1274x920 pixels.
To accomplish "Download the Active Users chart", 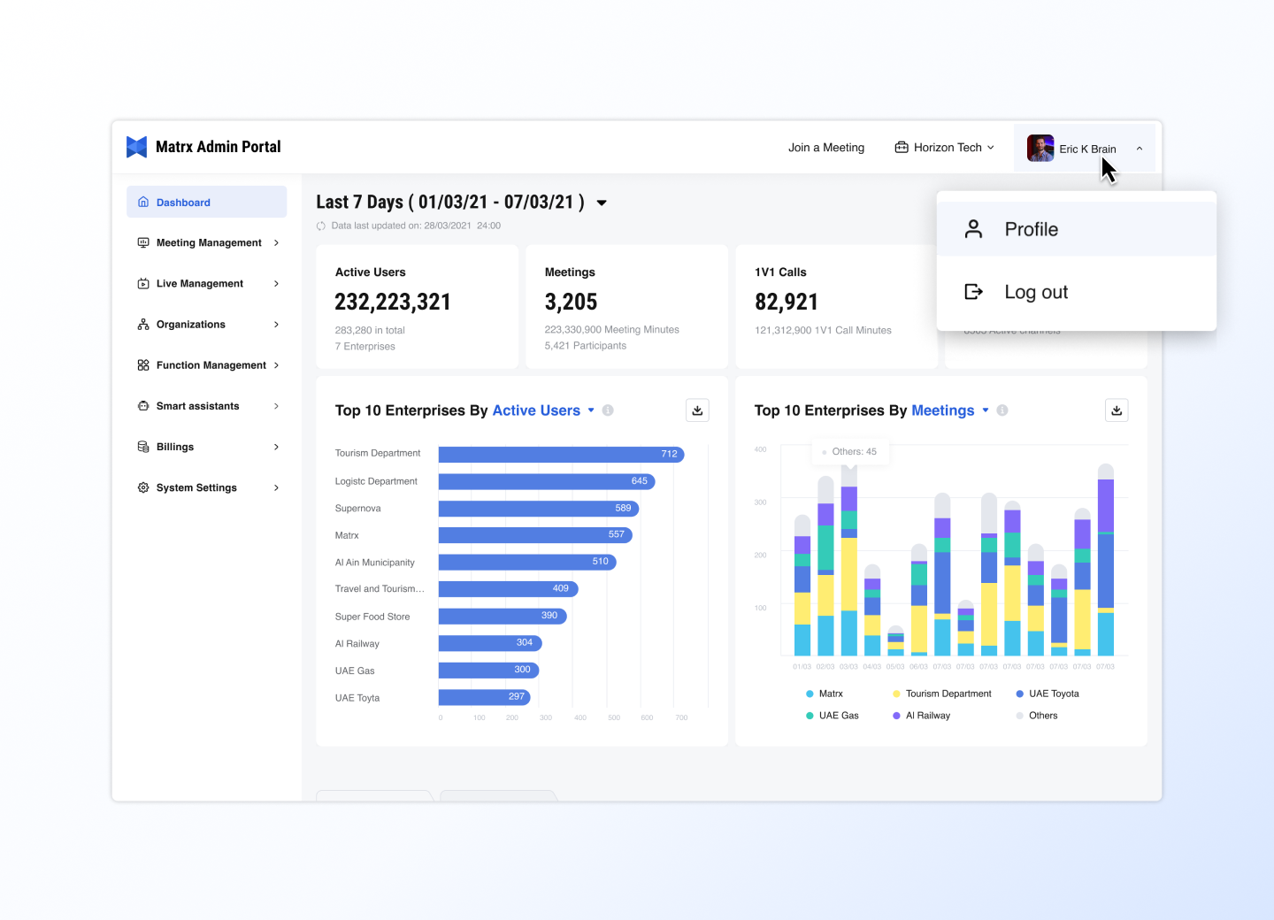I will click(697, 410).
